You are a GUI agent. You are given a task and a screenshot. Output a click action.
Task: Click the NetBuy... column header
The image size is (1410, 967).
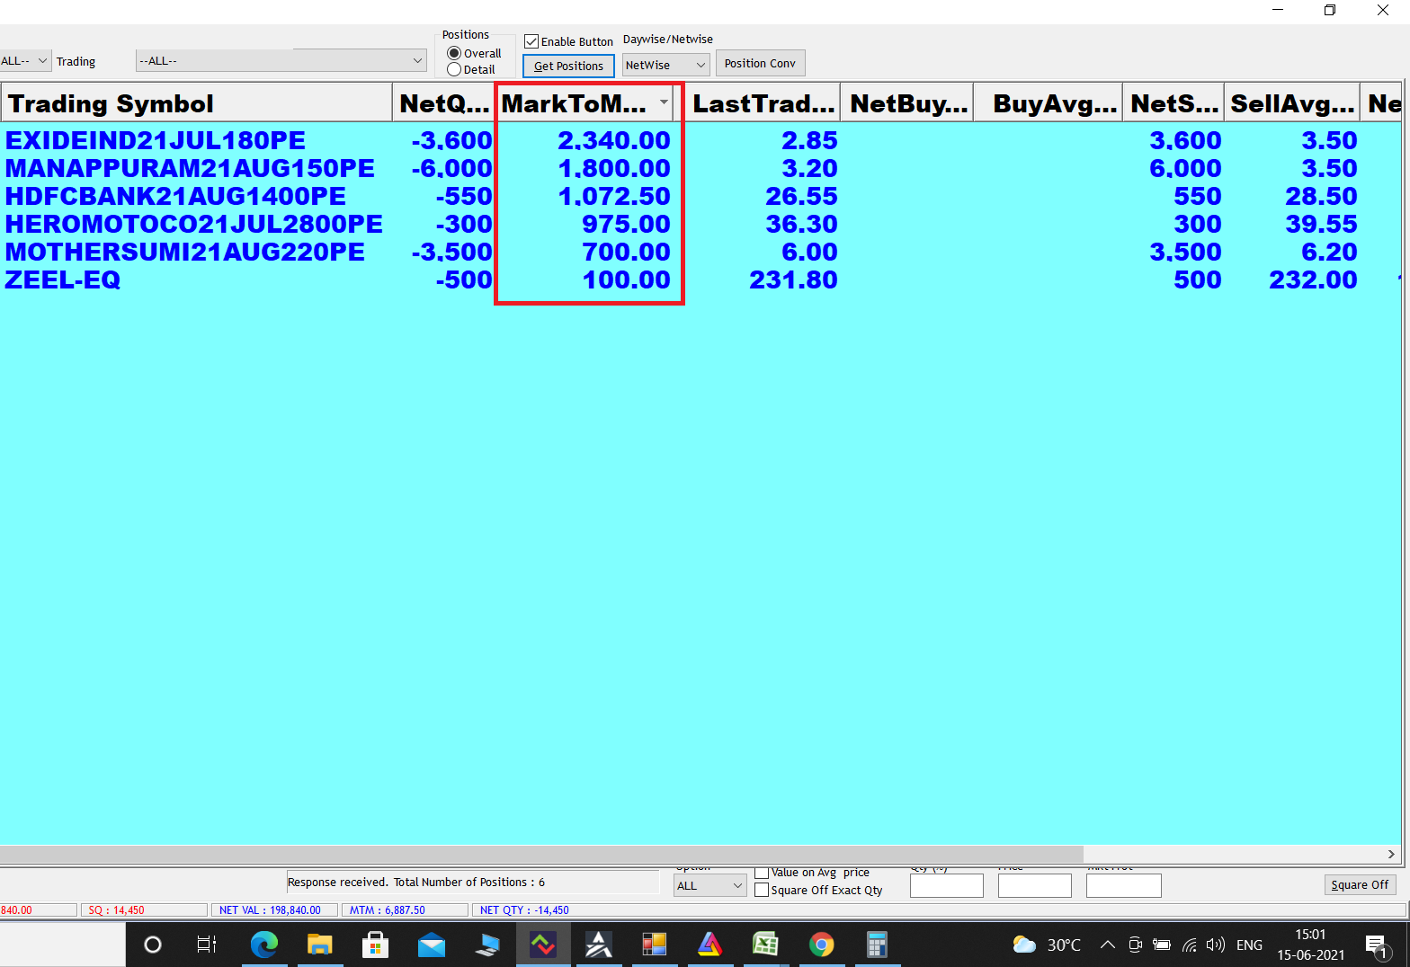pos(908,103)
